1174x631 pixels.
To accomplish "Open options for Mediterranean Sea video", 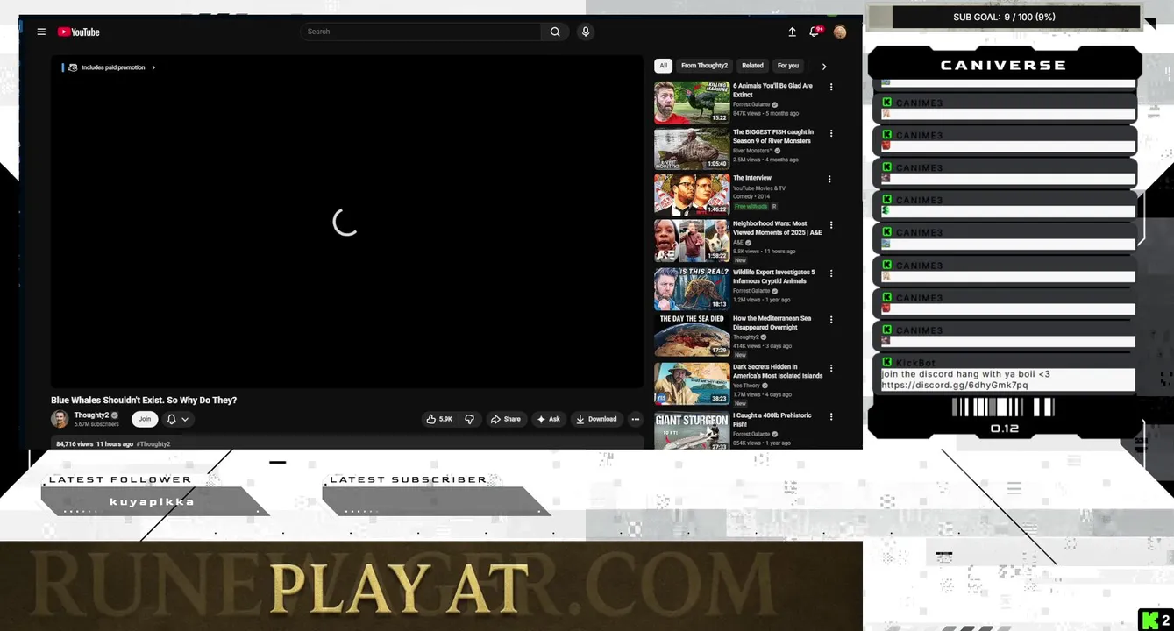I will point(831,320).
